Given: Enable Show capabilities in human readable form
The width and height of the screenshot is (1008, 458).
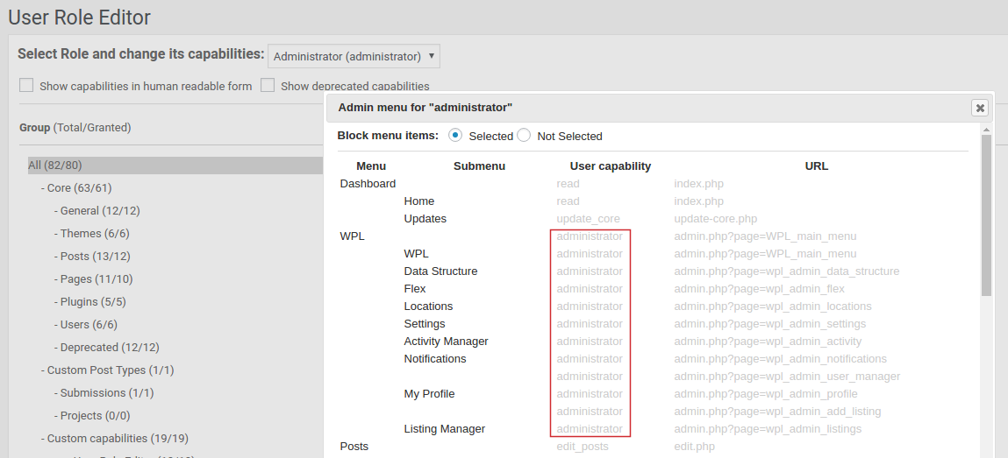Looking at the screenshot, I should pos(26,85).
